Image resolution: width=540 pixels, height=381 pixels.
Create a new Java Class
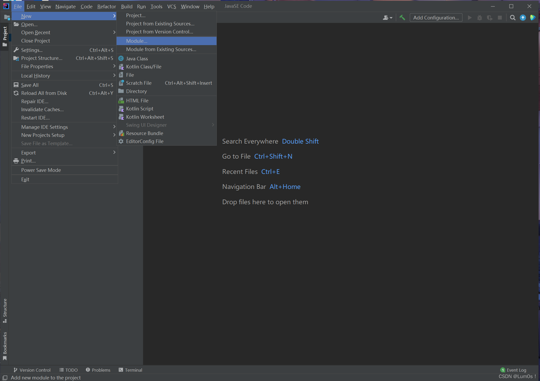[167, 59]
